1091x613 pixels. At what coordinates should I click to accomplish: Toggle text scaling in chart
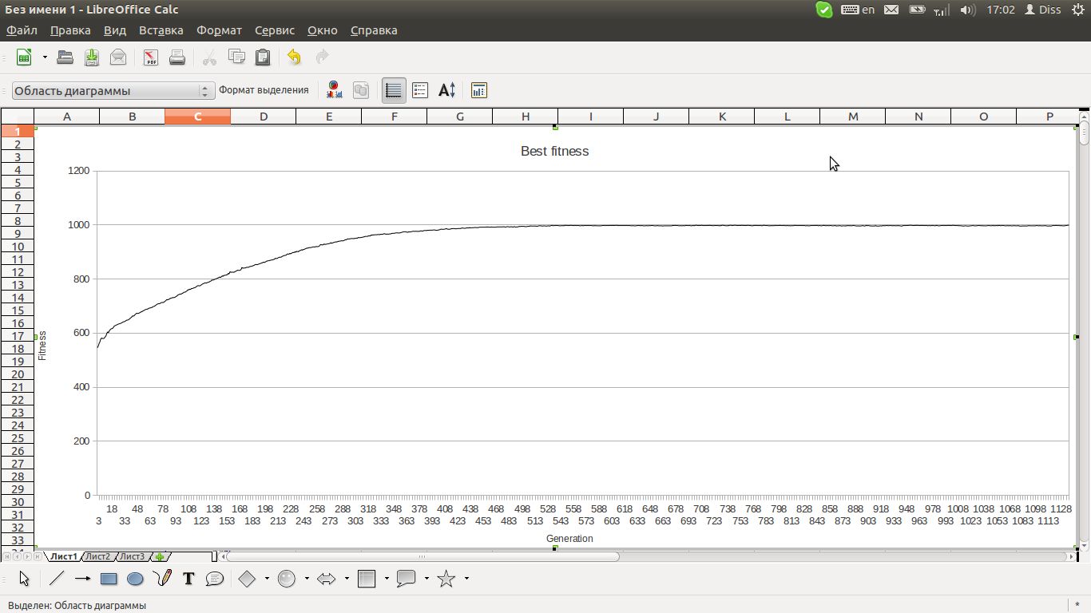(447, 90)
